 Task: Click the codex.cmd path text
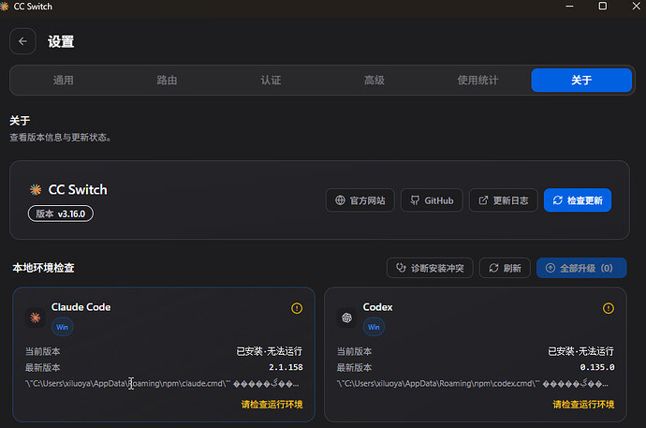(473, 383)
